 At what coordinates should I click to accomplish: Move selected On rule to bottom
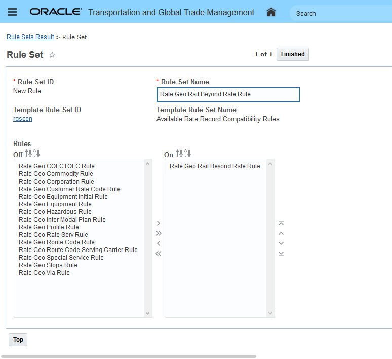click(x=281, y=254)
